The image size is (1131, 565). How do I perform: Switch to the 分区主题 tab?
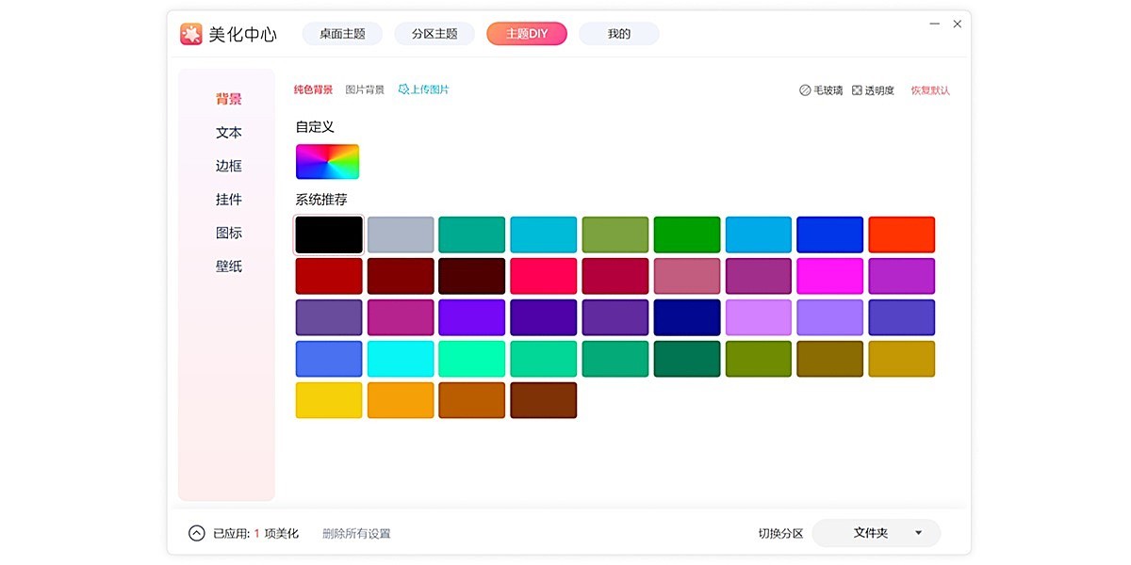click(434, 34)
